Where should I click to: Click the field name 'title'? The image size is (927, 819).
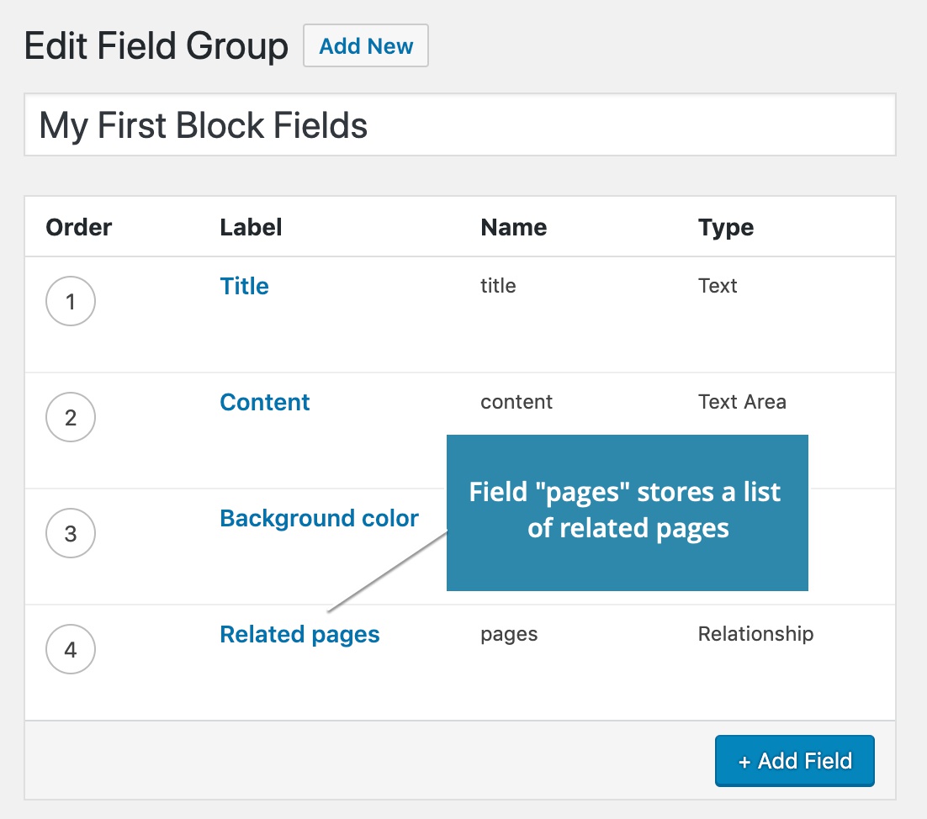pos(498,286)
